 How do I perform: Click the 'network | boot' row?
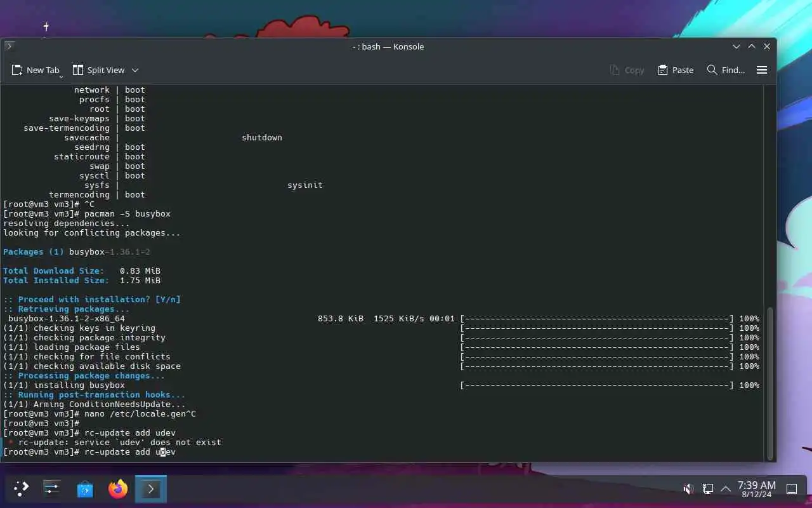[x=110, y=90]
